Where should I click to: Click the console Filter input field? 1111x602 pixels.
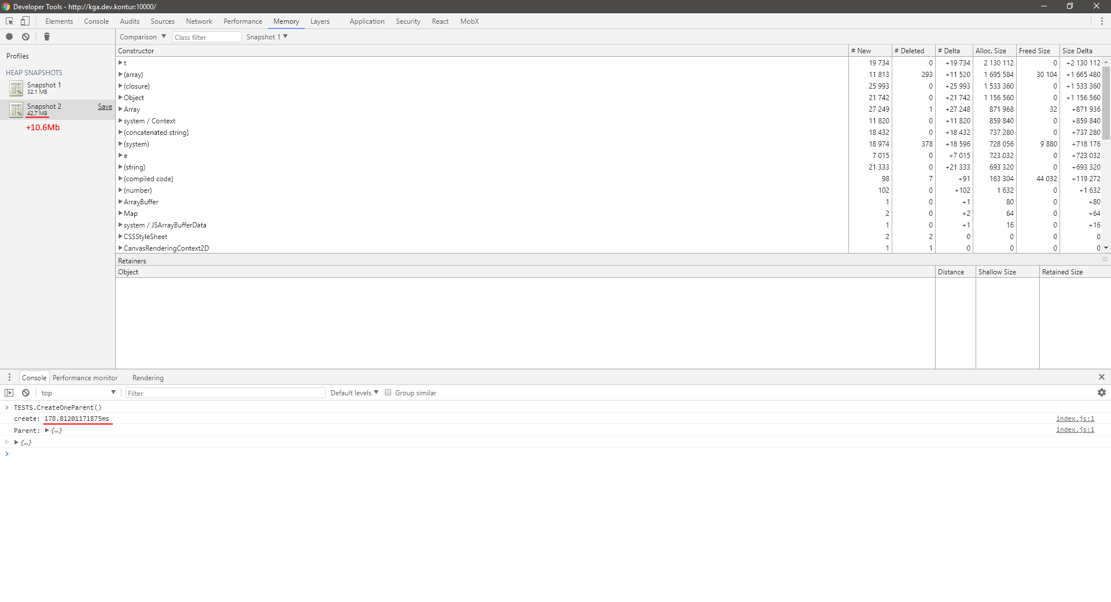click(226, 393)
